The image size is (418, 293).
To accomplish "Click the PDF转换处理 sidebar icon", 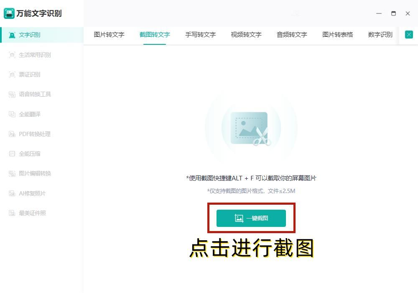I will pos(12,134).
